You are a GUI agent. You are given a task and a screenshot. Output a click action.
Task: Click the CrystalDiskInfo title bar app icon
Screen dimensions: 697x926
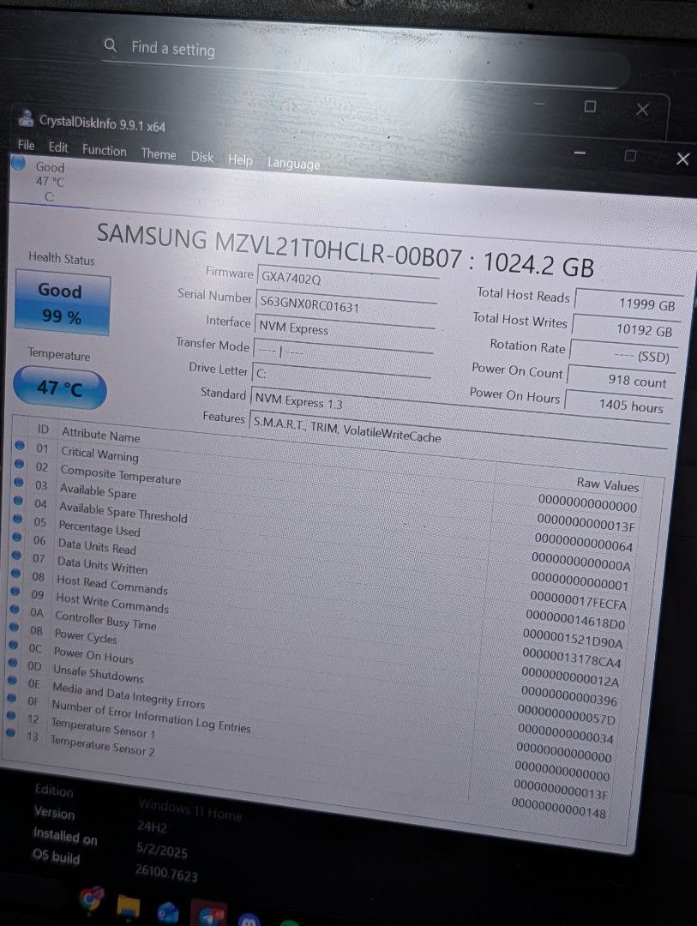[26, 118]
